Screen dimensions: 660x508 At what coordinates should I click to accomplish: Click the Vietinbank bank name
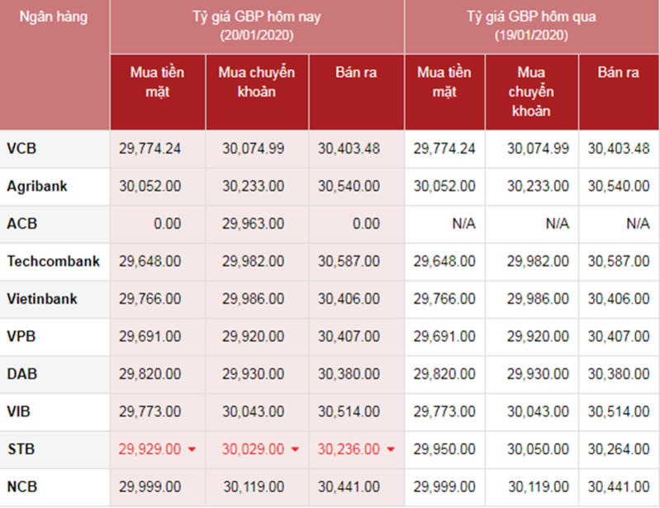[42, 298]
